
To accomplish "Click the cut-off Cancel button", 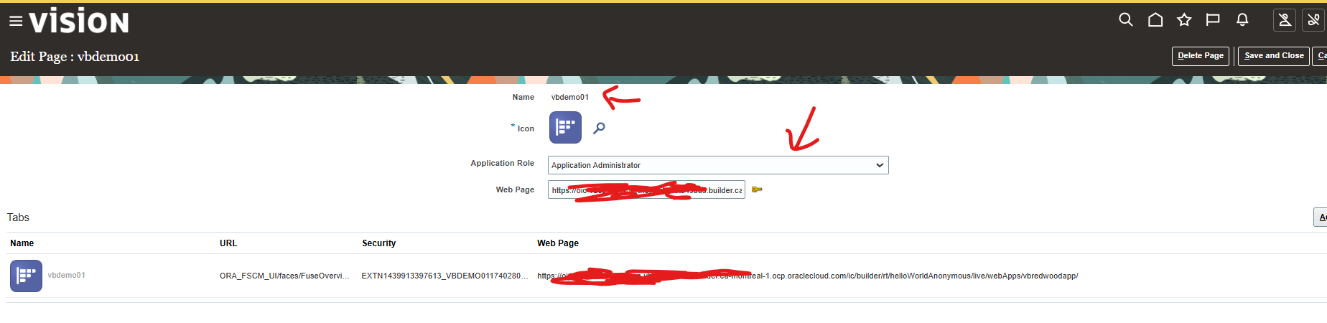I will (1320, 56).
